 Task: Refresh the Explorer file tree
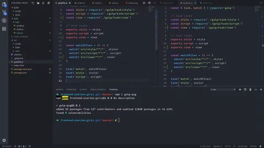tap(43, 3)
